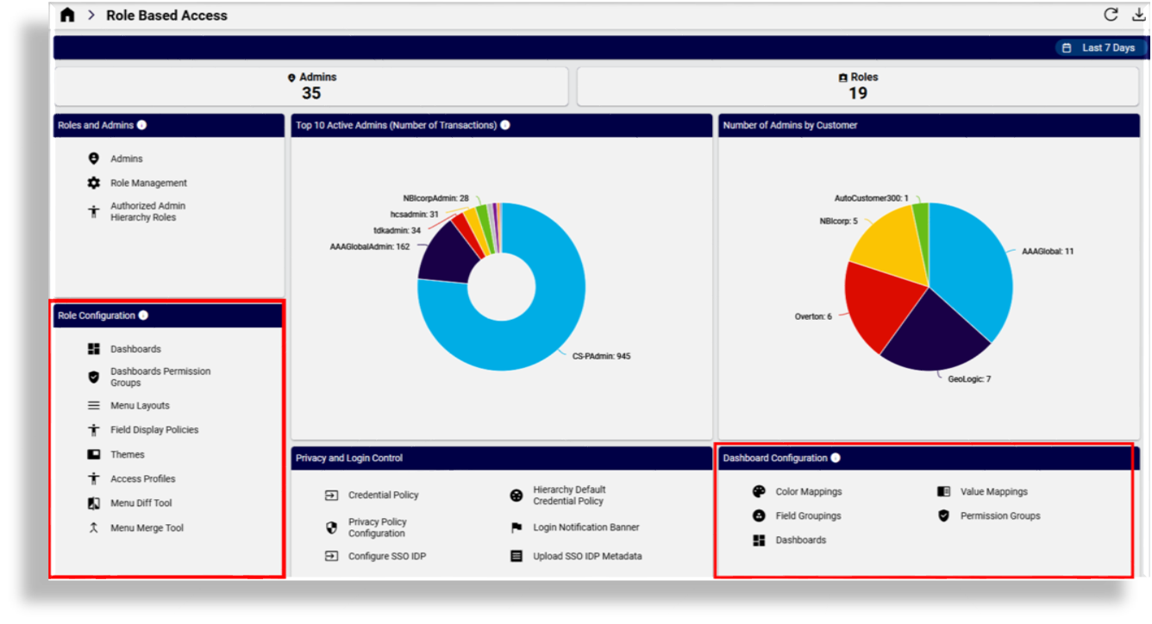This screenshot has height=624, width=1152.
Task: Click the Credential Policy icon
Action: [330, 495]
